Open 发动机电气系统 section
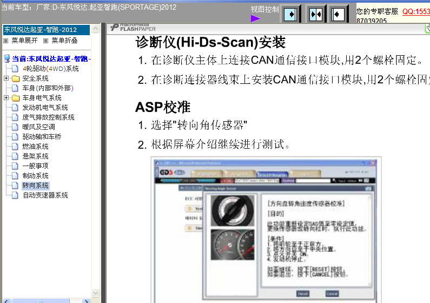Viewport: 430px width, 303px height. tap(45, 108)
